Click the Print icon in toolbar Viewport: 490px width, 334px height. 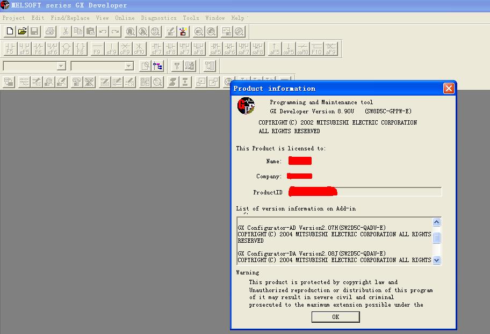point(51,32)
